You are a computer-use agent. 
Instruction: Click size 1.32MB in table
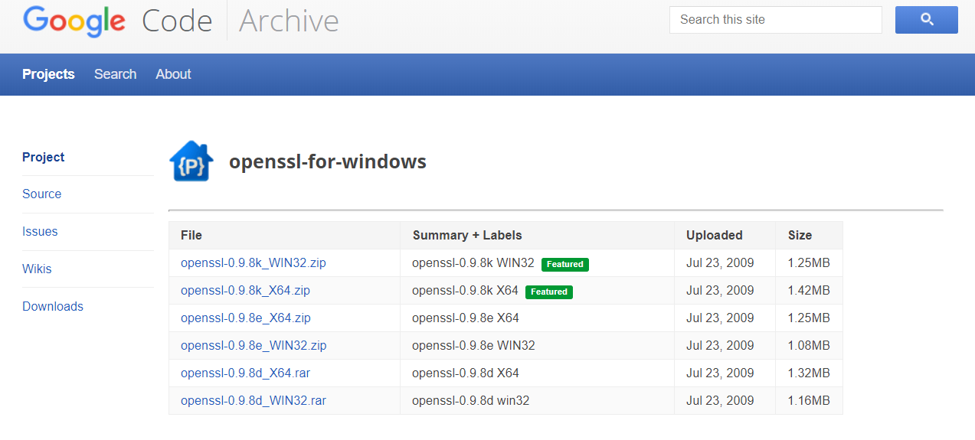[x=809, y=373]
